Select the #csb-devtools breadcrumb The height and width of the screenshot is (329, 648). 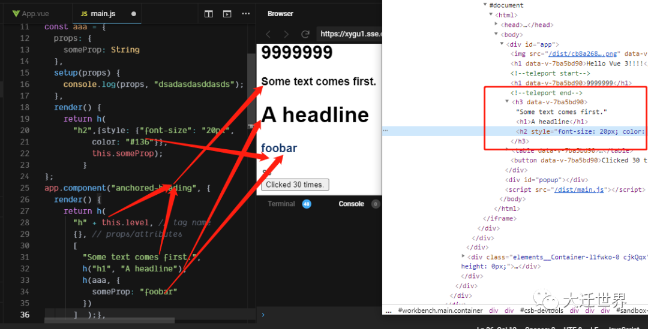pos(541,310)
